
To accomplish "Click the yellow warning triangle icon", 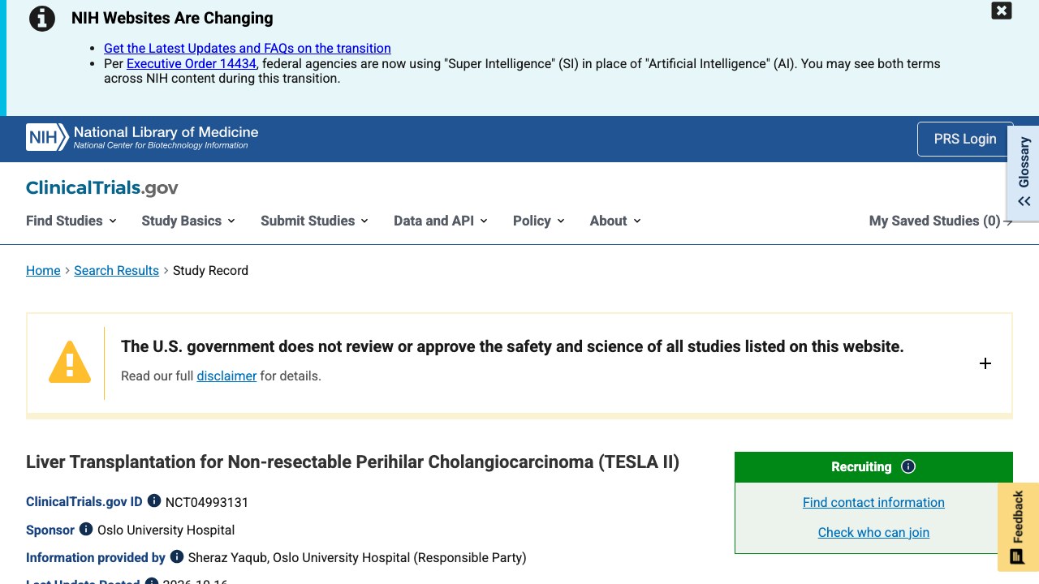I will coord(70,362).
